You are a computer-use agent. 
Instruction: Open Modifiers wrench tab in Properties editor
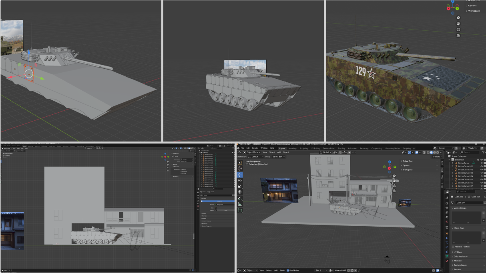click(447, 238)
